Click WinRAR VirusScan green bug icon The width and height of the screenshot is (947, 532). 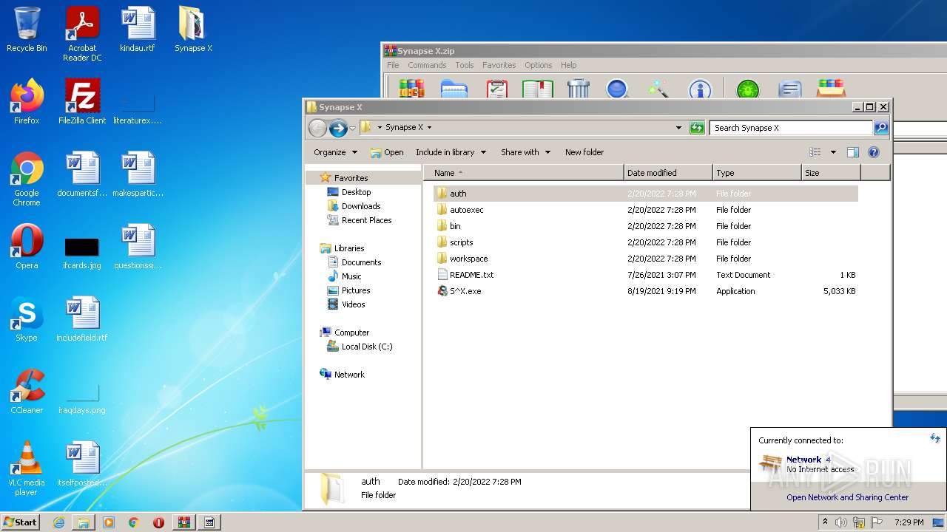(x=748, y=88)
